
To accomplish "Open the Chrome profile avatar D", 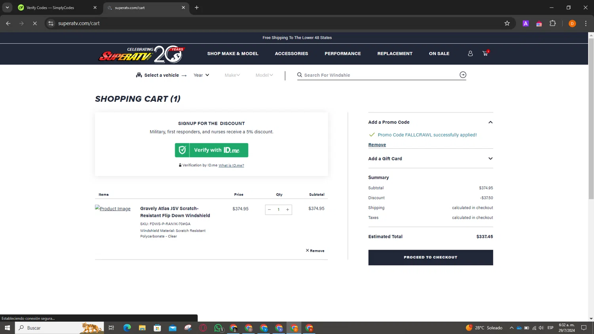I will (572, 23).
